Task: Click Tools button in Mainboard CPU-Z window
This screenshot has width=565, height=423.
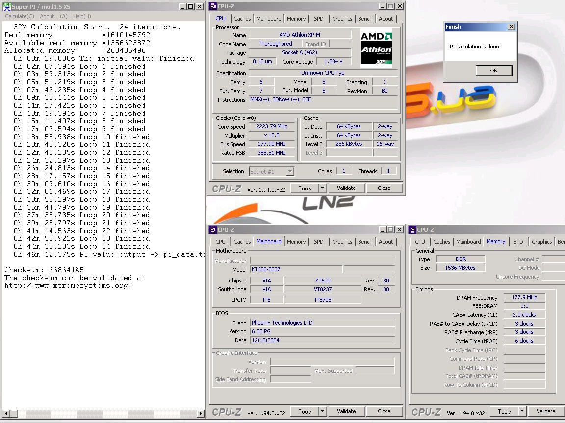Action: [305, 411]
